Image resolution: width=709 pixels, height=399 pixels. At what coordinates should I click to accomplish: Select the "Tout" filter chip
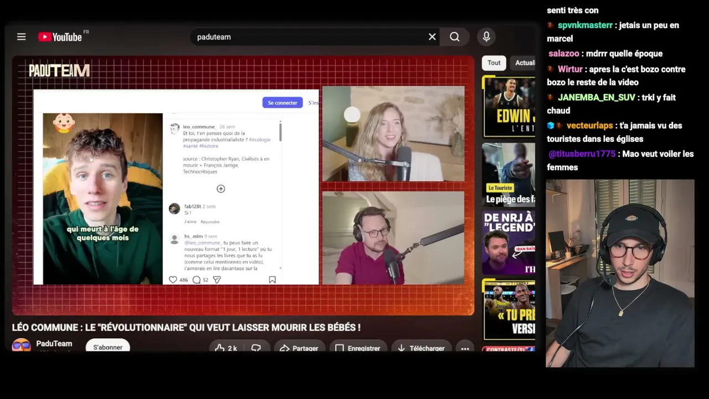point(494,63)
